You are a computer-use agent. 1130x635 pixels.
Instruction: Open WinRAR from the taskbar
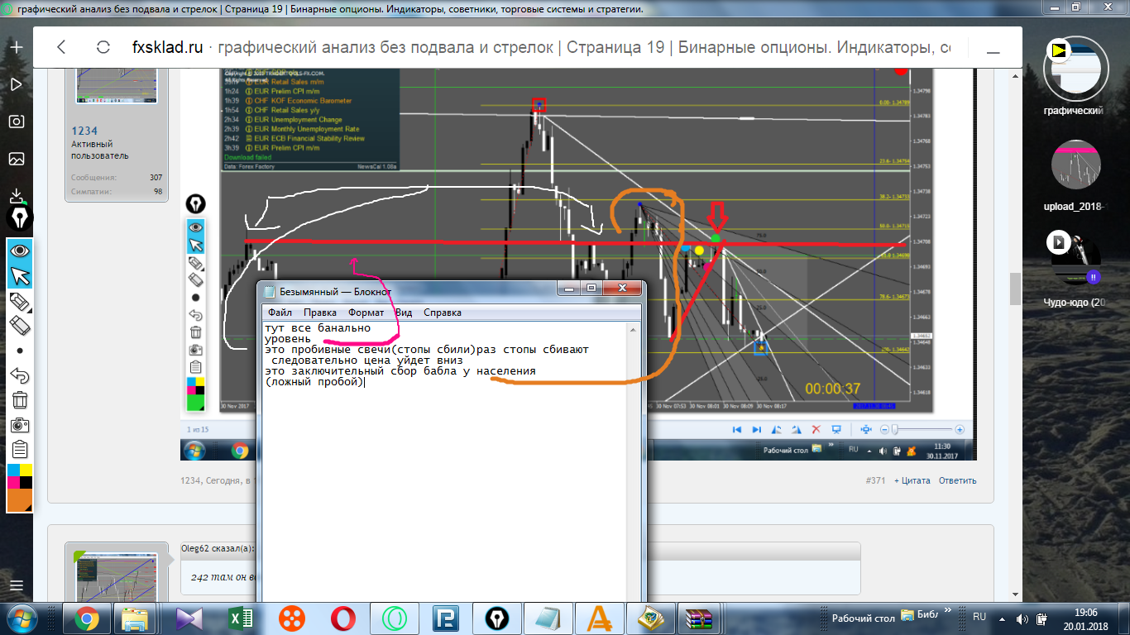click(x=701, y=618)
